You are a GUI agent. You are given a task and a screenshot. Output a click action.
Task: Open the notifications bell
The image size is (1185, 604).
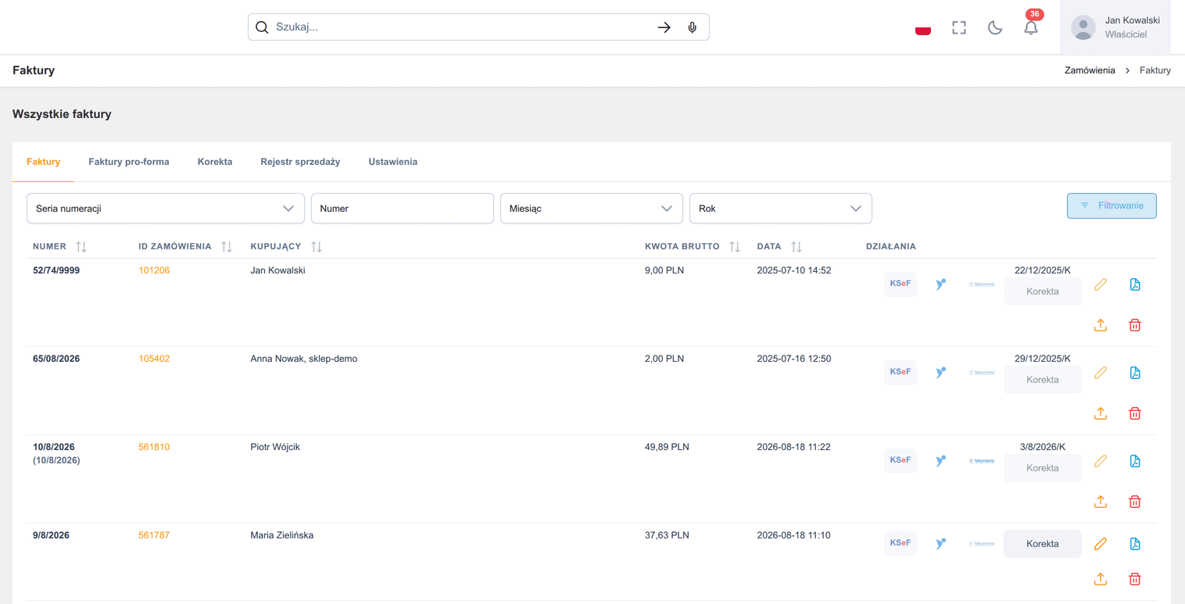(x=1031, y=27)
